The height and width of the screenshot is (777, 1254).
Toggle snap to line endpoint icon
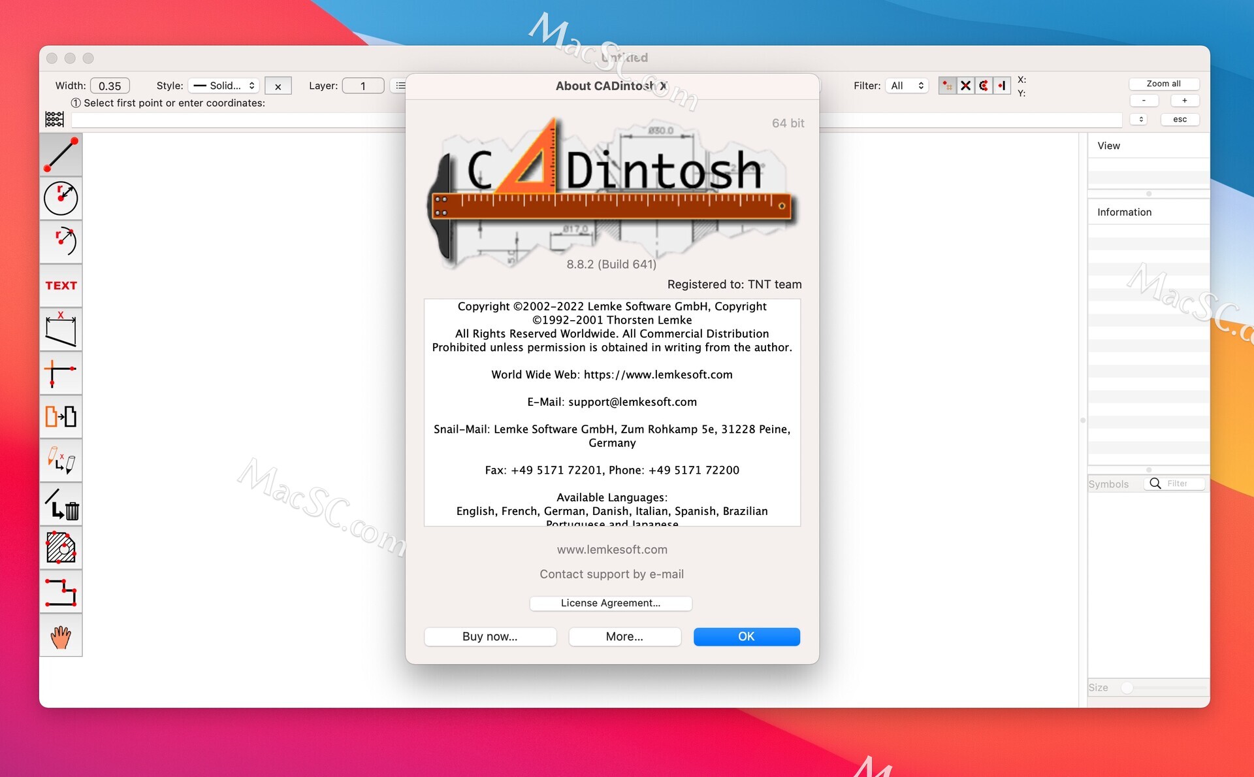pos(1002,86)
